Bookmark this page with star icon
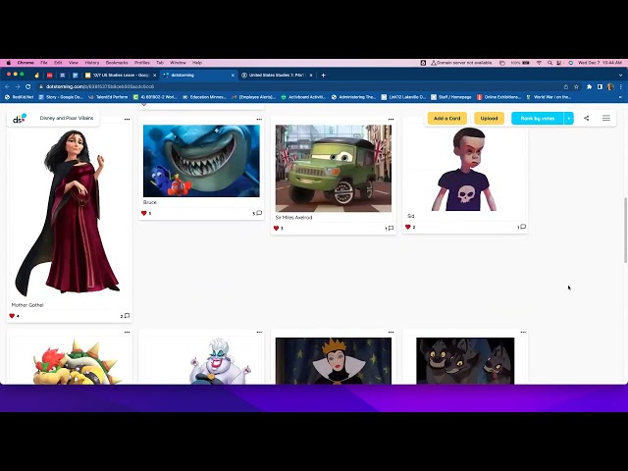 click(576, 86)
